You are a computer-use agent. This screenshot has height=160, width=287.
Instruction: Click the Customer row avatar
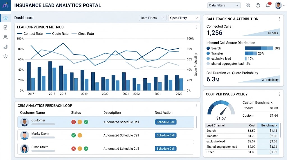tap(25, 122)
